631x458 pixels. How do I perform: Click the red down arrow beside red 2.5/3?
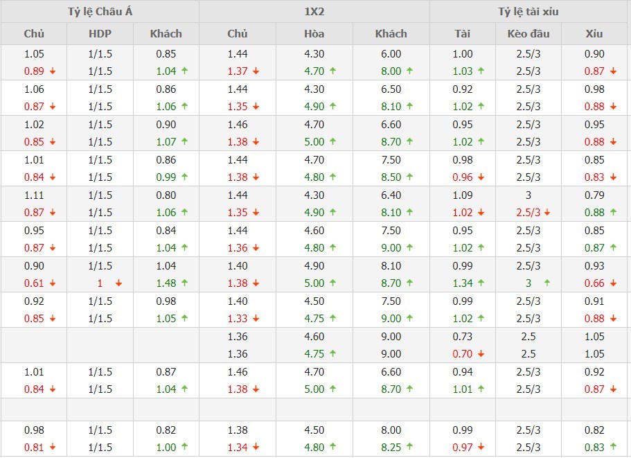548,213
